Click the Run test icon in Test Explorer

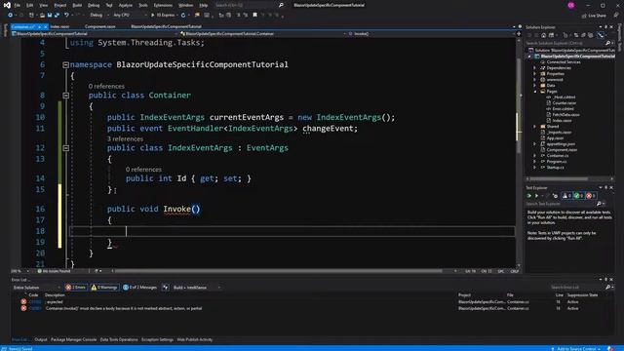[x=536, y=196]
